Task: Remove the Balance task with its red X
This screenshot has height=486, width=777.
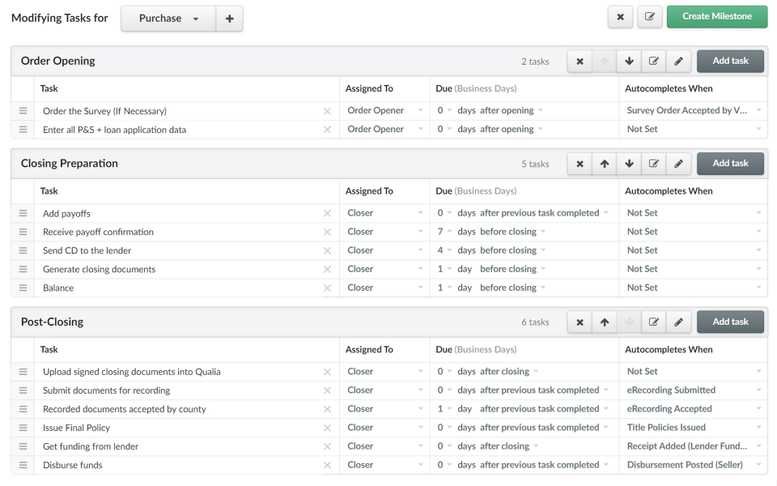Action: pos(327,287)
